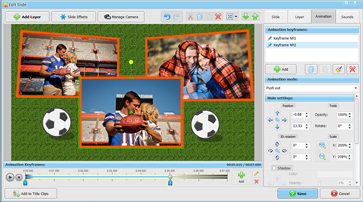This screenshot has height=202, width=363.
Task: Click the fit-to-screen toolbar icon
Action: [230, 17]
